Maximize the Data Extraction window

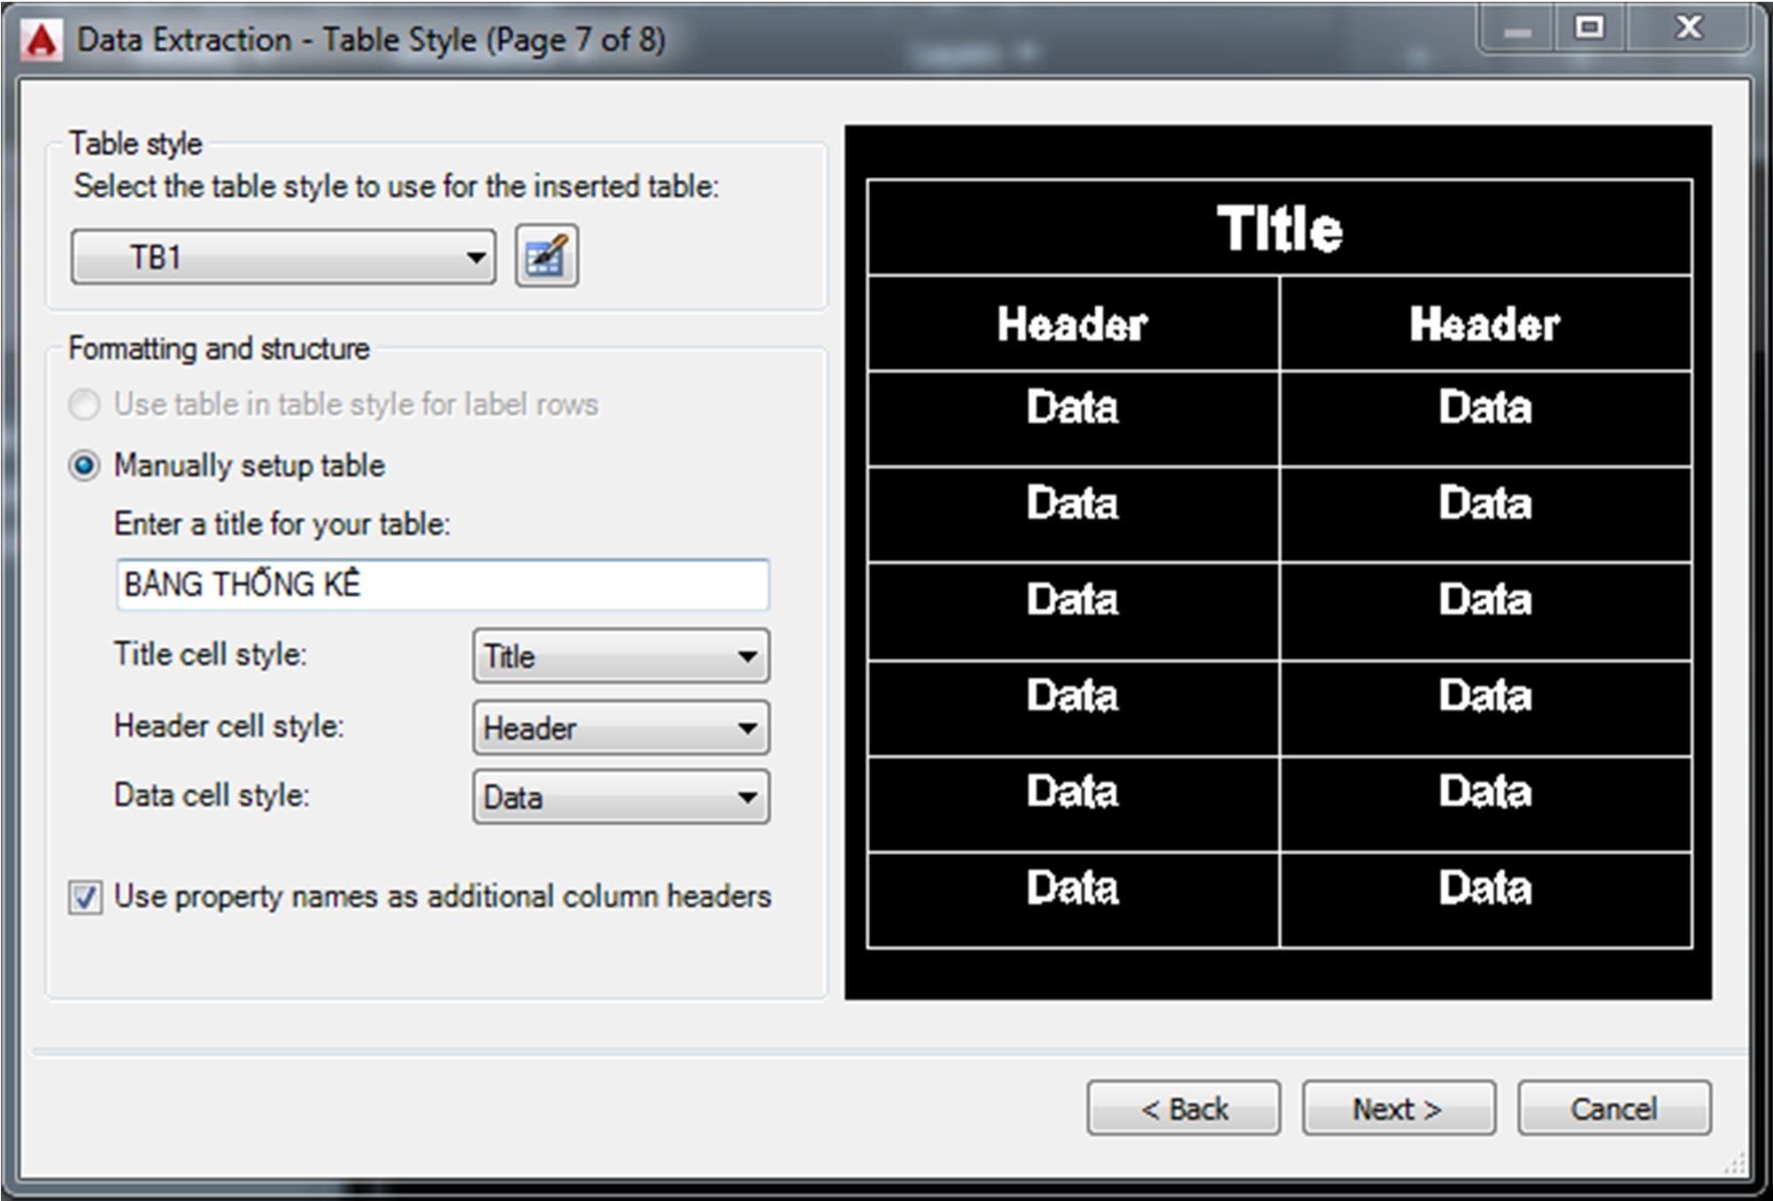[x=1590, y=29]
